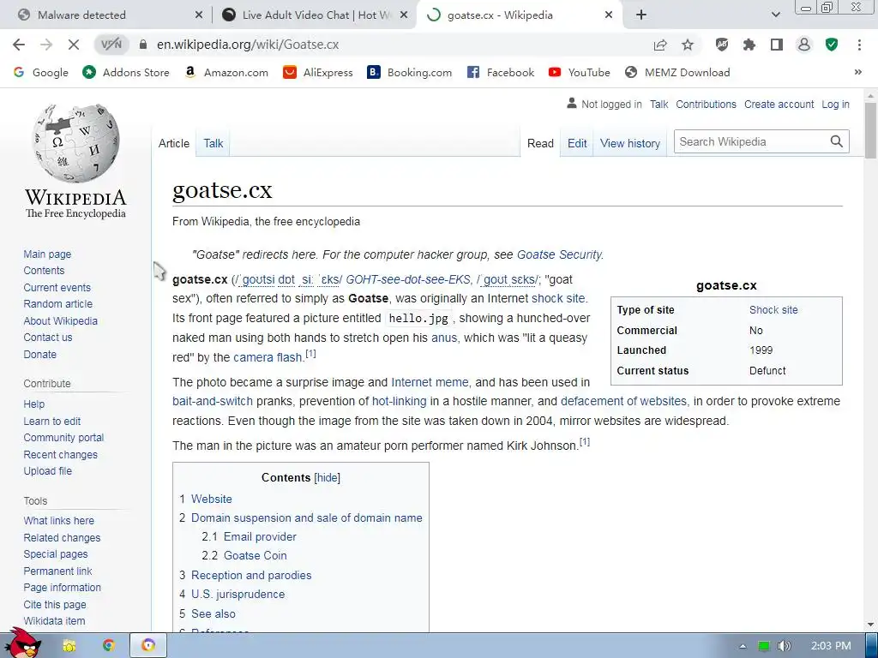Open the Internet meme link

click(430, 382)
